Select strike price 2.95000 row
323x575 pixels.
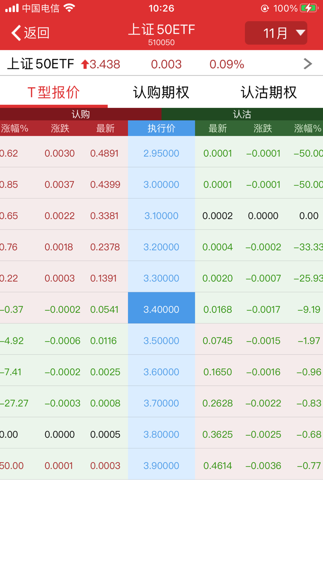pos(161,153)
